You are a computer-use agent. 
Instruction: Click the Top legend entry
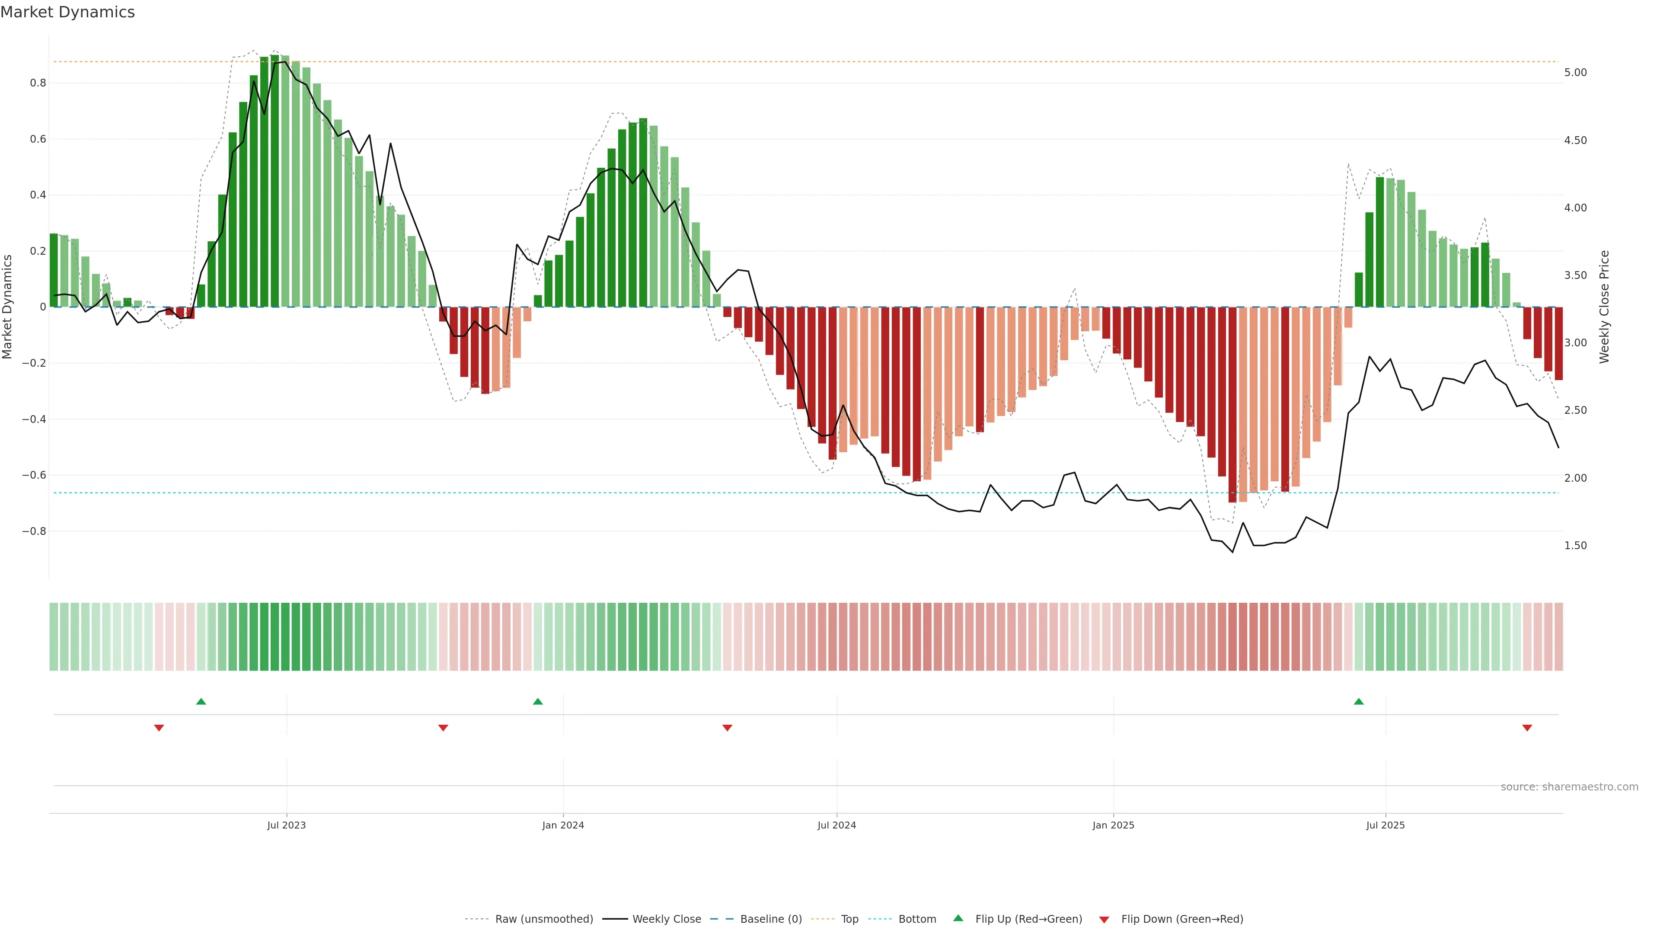click(x=849, y=919)
